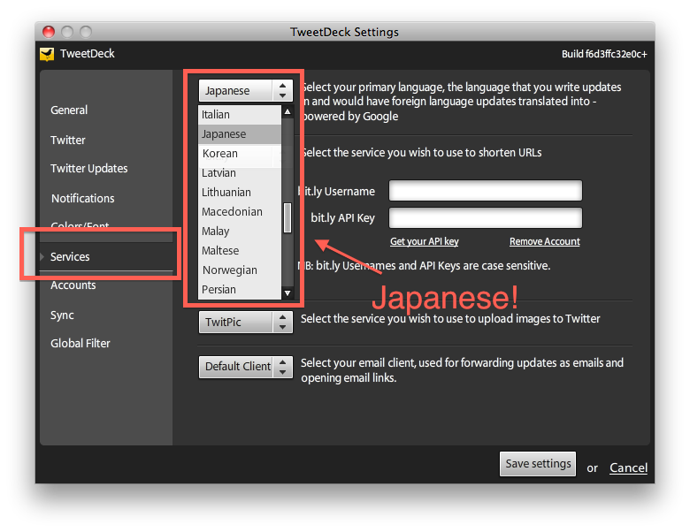
Task: Open the TwitPic image service dropdown
Action: pos(246,323)
